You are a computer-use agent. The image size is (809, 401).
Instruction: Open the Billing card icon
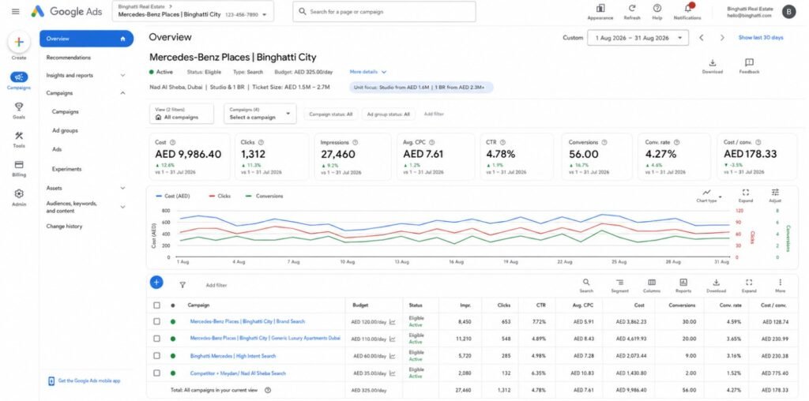[x=19, y=164]
